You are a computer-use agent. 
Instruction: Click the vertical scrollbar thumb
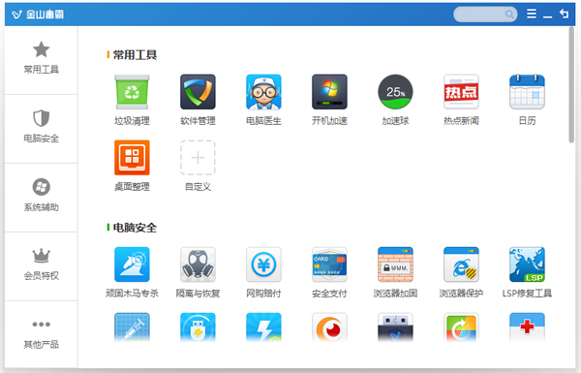pos(571,84)
